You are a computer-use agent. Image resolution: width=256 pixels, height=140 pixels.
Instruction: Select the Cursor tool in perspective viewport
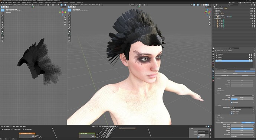69,13
